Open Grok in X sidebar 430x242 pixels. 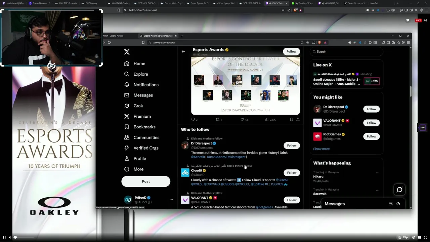pos(134,106)
